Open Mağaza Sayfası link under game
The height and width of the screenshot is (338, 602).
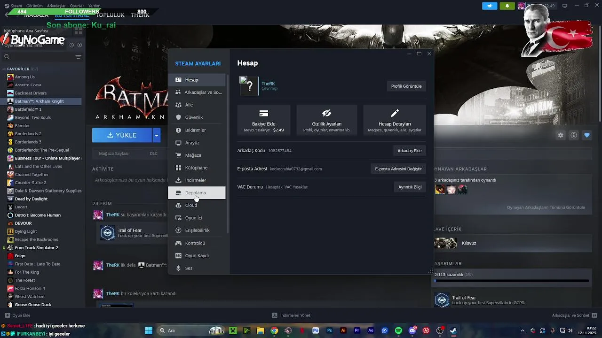coord(114,154)
